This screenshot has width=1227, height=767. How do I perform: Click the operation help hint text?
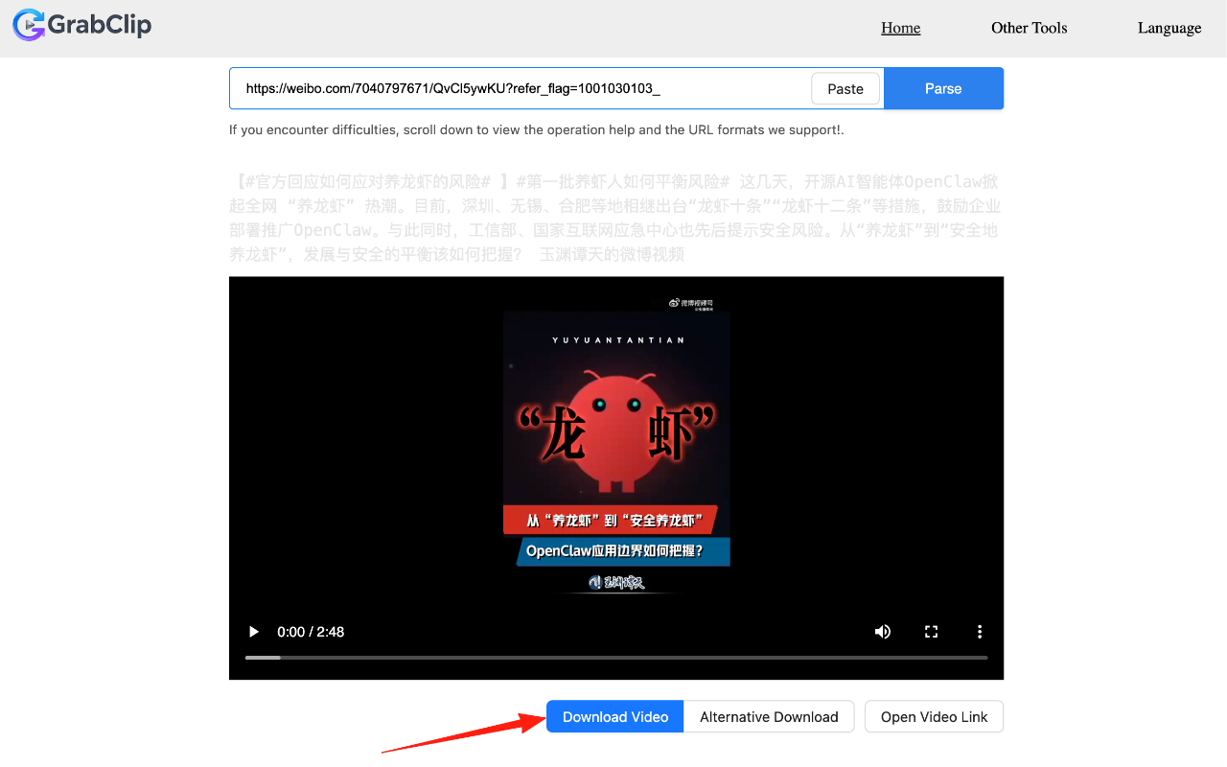click(x=536, y=129)
